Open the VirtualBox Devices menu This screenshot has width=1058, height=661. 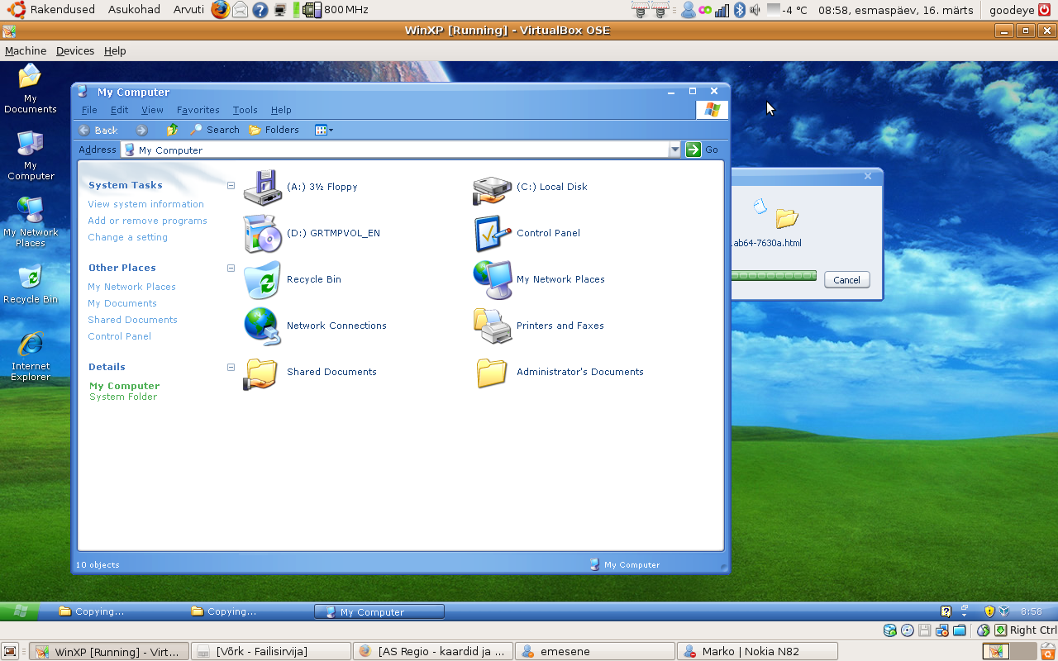click(x=74, y=50)
